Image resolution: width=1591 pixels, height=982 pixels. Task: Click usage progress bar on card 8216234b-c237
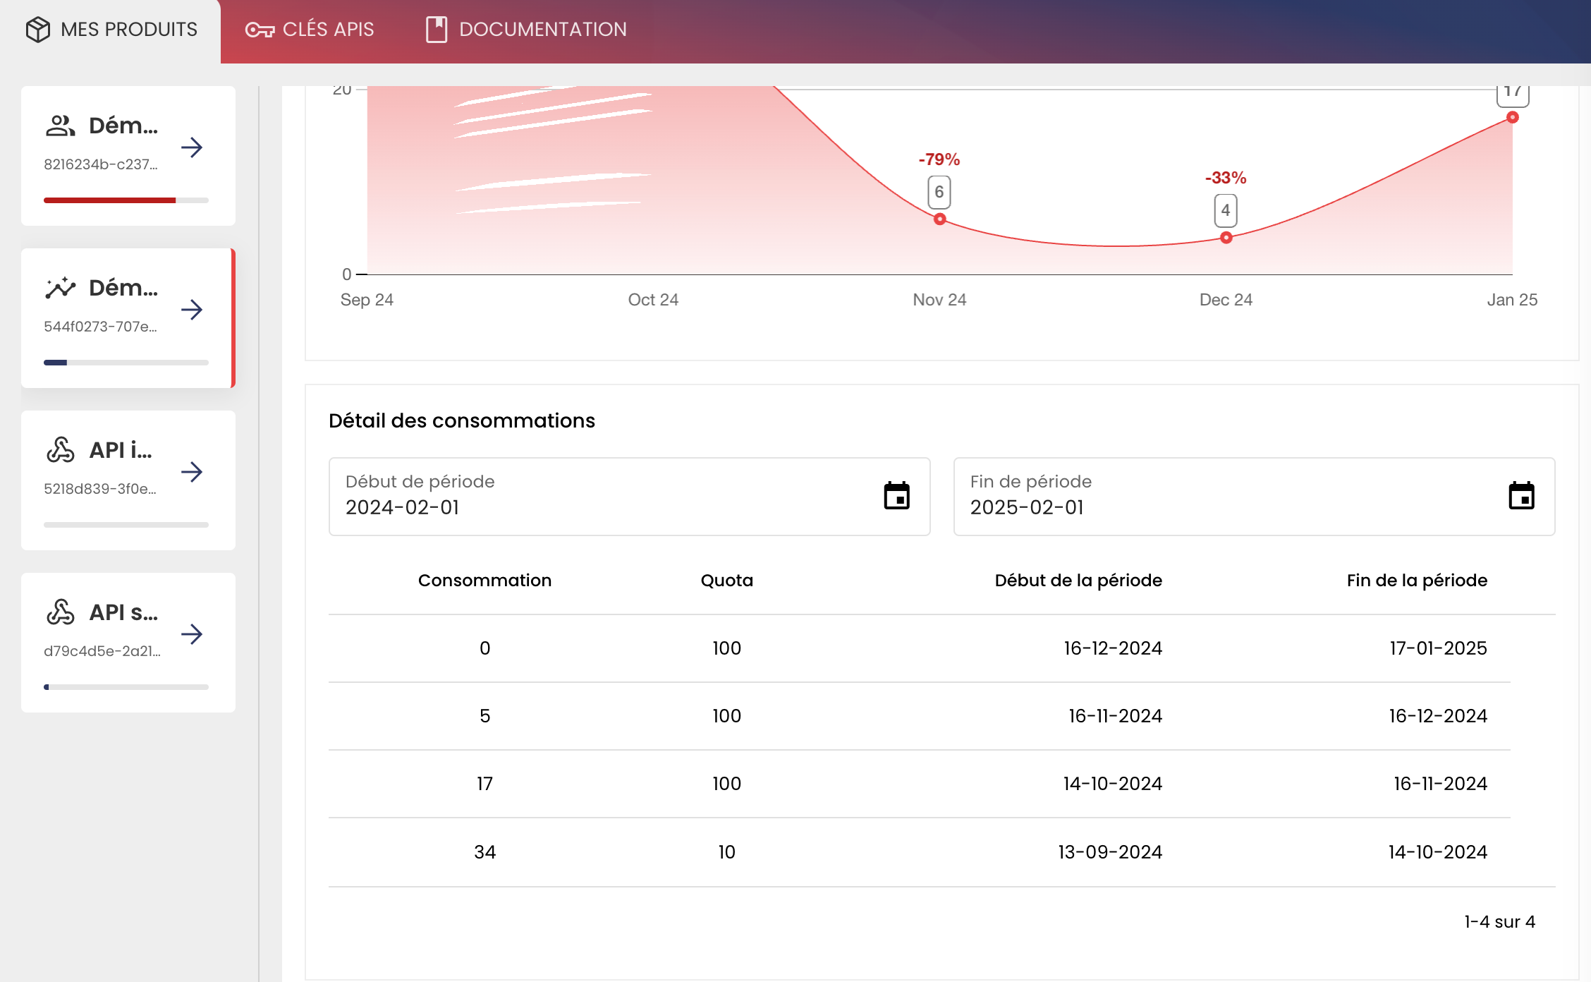pos(126,200)
